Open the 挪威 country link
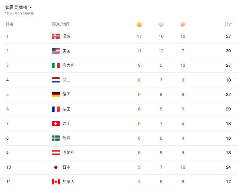Screen dimensions: 238x189 tap(66, 36)
